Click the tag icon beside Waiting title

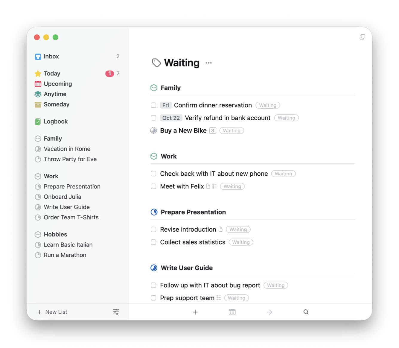[156, 63]
